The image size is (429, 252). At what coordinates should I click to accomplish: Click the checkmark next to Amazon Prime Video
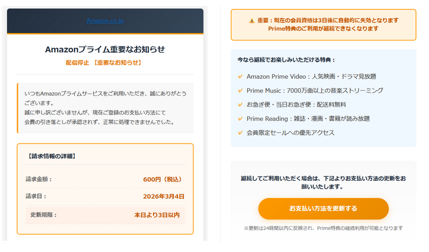pyautogui.click(x=240, y=76)
